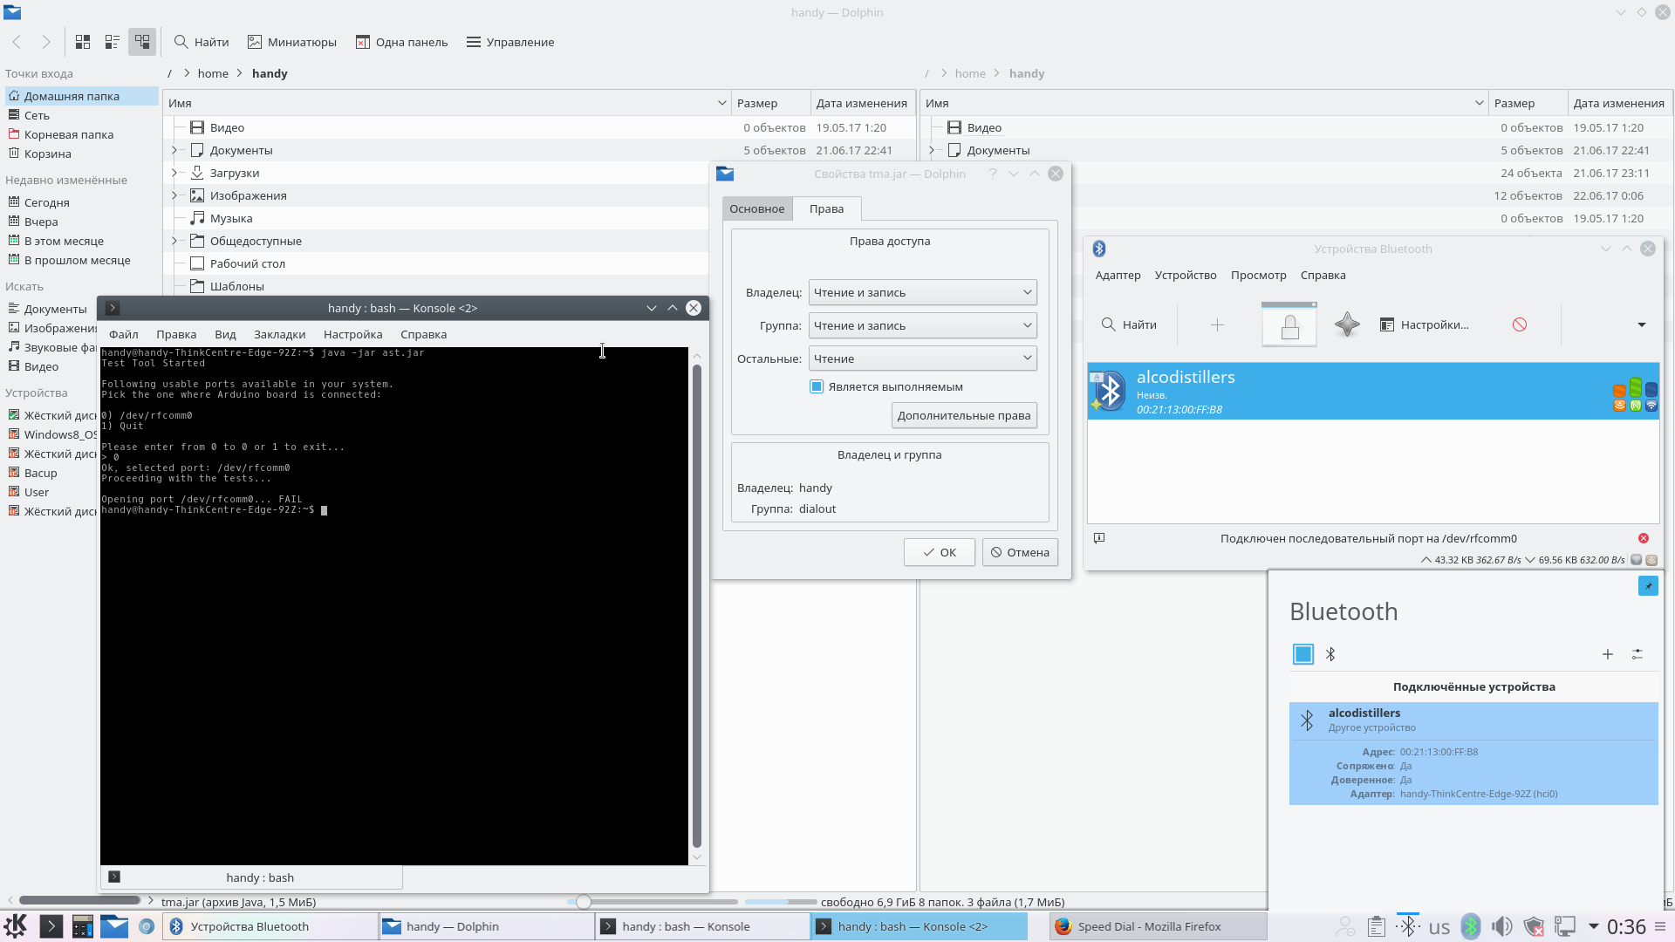Expand Документы folder in right pane
Viewport: 1675px width, 942px height.
pos(932,150)
